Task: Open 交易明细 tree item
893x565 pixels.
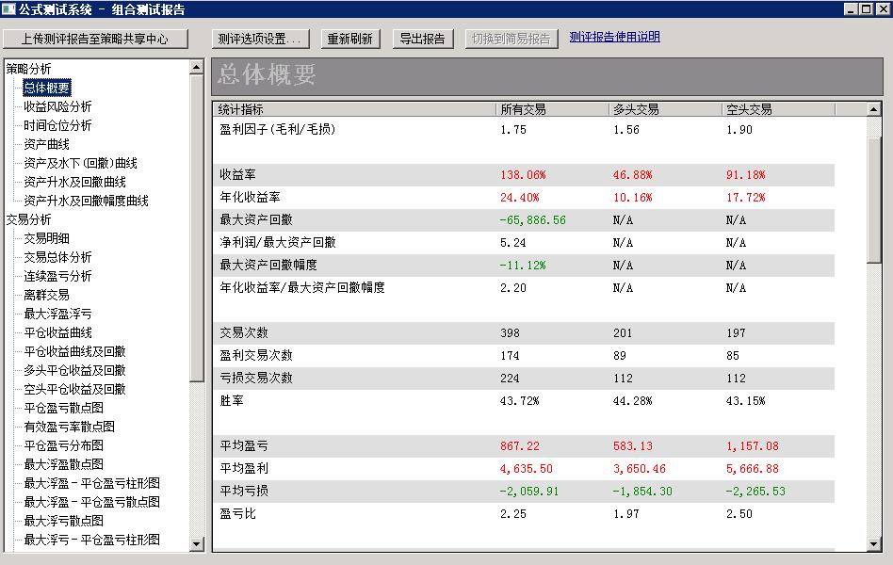Action: click(x=47, y=238)
